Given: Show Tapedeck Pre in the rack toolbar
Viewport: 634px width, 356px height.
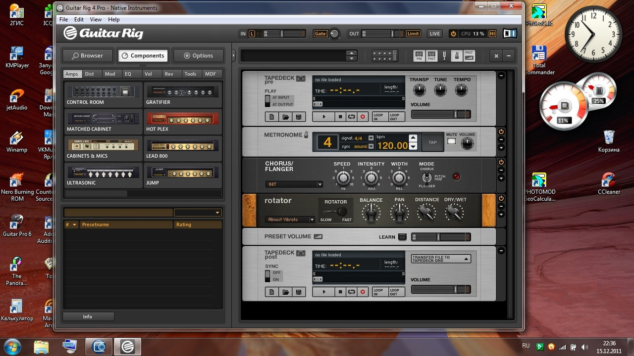Looking at the screenshot, I should click(x=419, y=56).
